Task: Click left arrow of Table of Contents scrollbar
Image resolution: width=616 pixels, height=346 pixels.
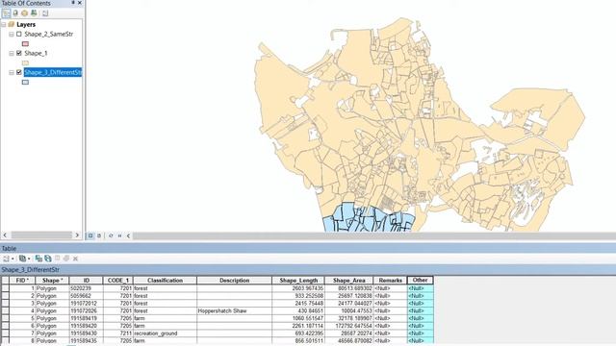Action: point(5,235)
